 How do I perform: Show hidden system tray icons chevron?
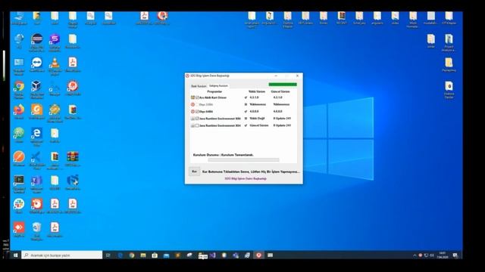pos(415,255)
